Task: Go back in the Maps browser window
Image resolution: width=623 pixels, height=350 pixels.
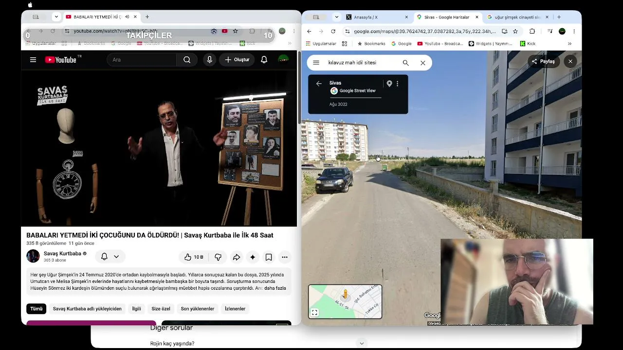Action: tap(309, 31)
